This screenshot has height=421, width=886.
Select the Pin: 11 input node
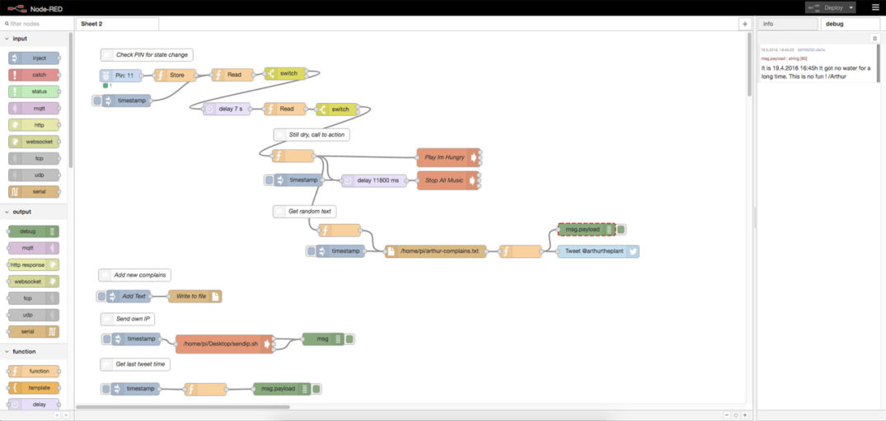click(x=120, y=75)
